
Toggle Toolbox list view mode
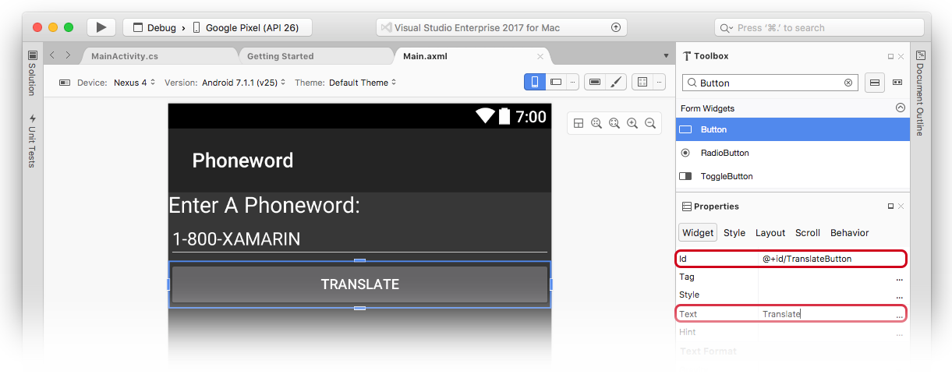pyautogui.click(x=874, y=83)
